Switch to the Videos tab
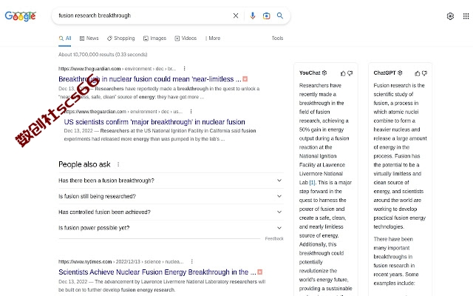This screenshot has width=473, height=296. (x=186, y=38)
